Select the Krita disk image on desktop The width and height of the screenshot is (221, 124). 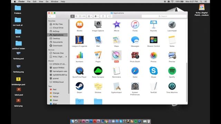[202, 10]
